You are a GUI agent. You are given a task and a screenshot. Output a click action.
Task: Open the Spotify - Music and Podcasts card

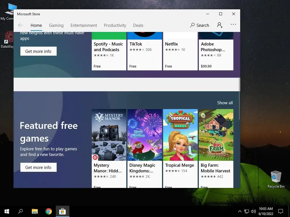pyautogui.click(x=109, y=51)
